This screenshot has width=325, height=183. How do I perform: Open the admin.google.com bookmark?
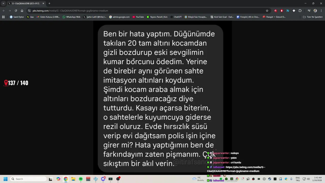coord(119,17)
